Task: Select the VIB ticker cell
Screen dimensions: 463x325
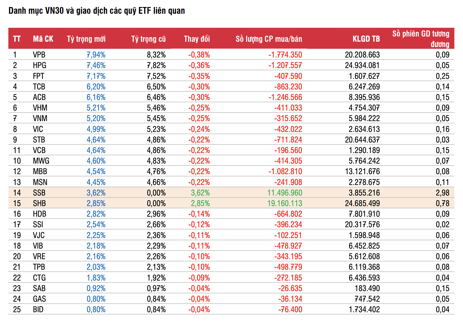Action: pos(38,246)
